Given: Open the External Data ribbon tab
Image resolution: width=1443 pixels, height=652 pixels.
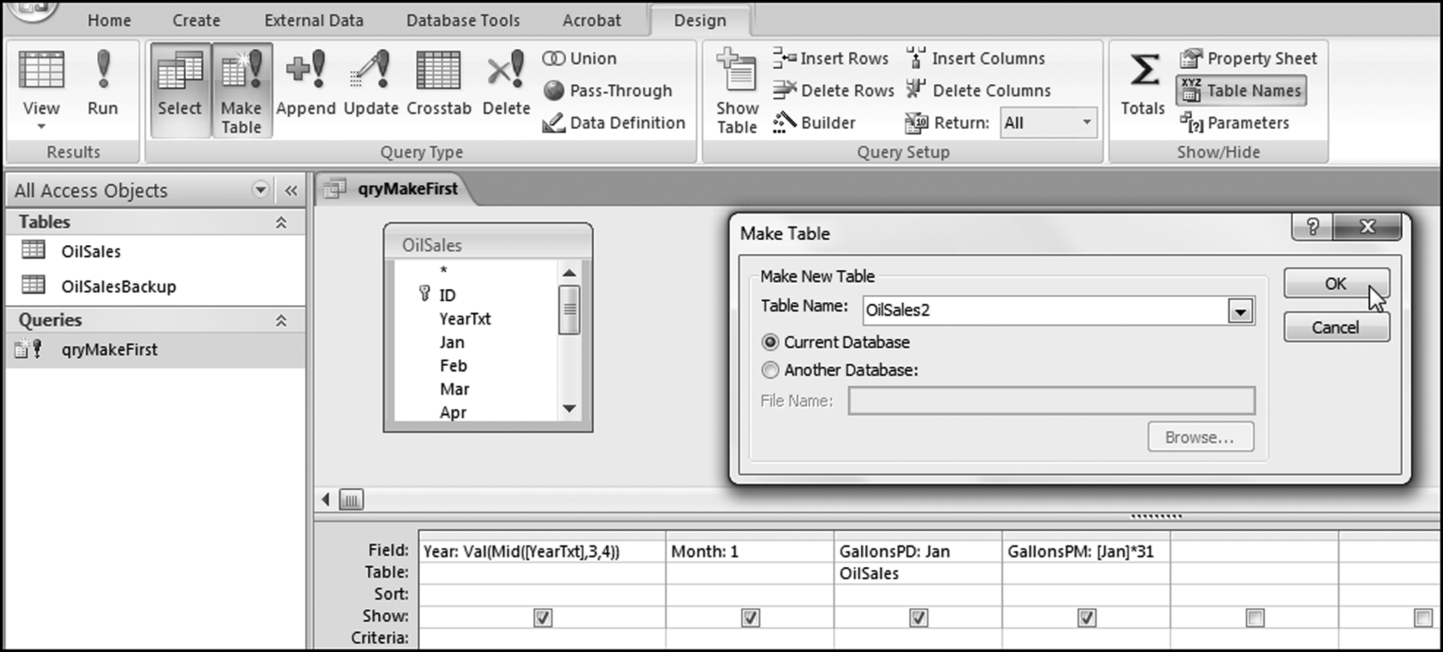Looking at the screenshot, I should pos(313,20).
